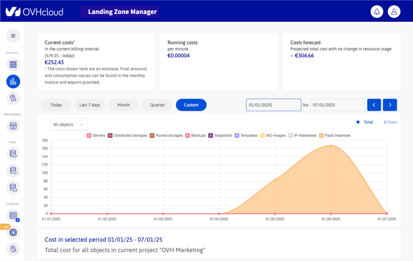
Task: Click the bar chart cost icon
Action: point(13,81)
